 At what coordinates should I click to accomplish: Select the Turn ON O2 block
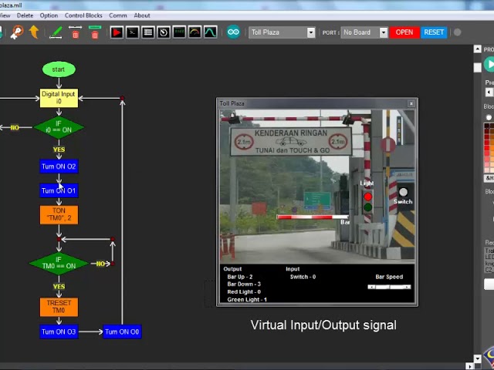coord(59,166)
